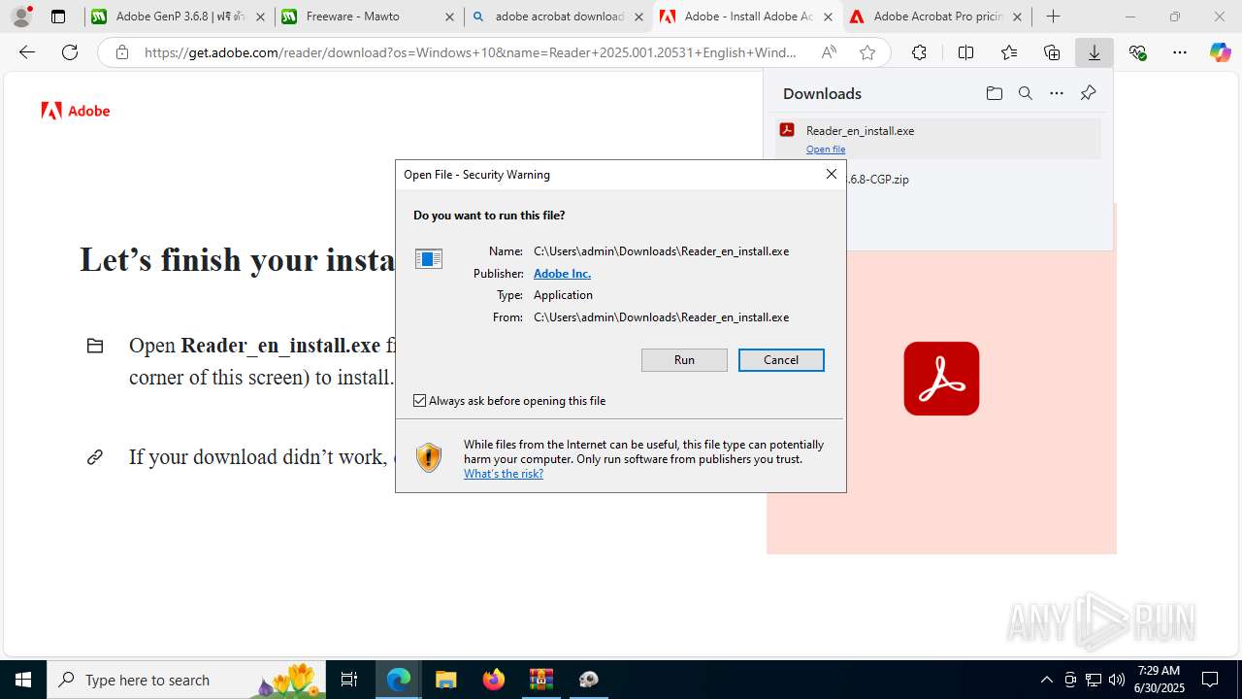Open Browser essentials heart icon

click(1138, 52)
